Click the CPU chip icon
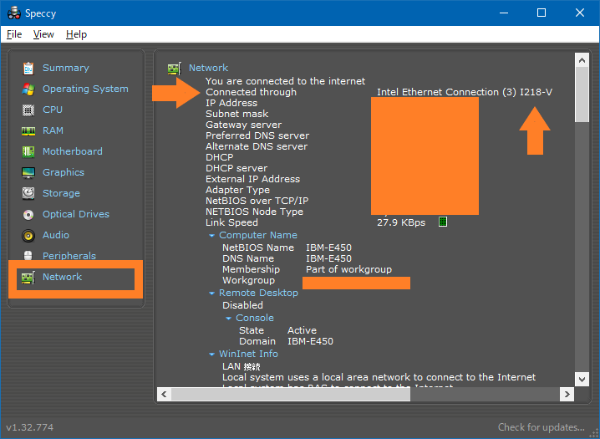The image size is (600, 439). [28, 110]
